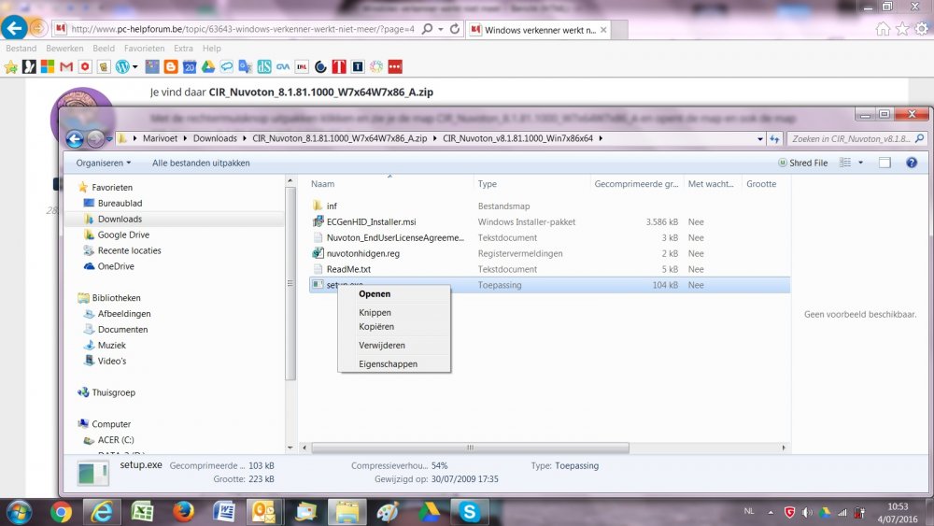Image resolution: width=934 pixels, height=526 pixels.
Task: Expand the IE address bar search dropdown
Action: pos(441,29)
